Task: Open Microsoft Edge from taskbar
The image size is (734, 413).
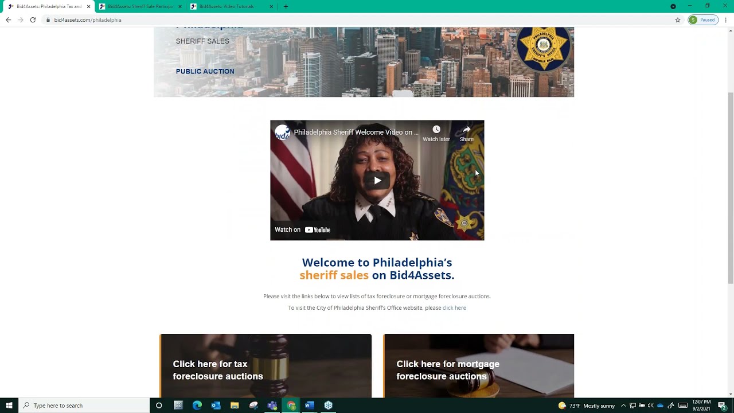Action: (197, 406)
